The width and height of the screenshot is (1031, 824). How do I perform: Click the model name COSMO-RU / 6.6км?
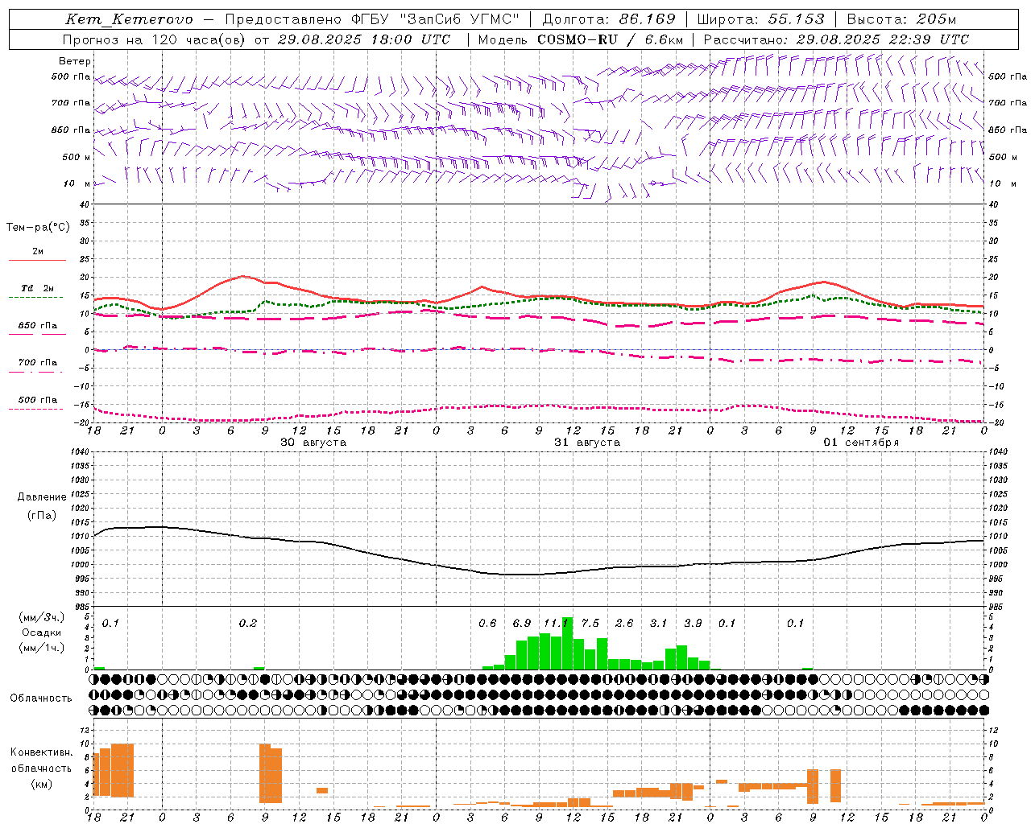(x=610, y=39)
